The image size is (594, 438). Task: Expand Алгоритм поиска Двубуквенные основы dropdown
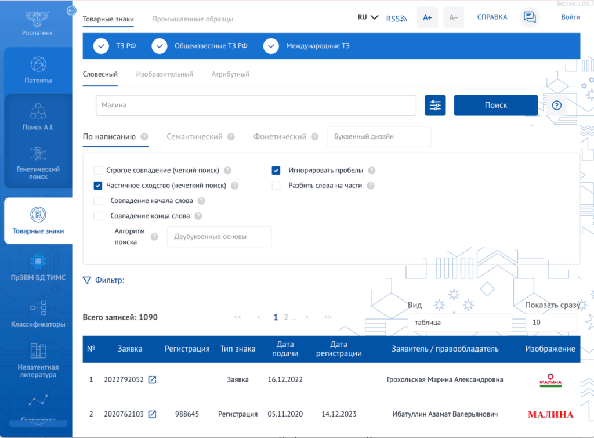click(219, 237)
